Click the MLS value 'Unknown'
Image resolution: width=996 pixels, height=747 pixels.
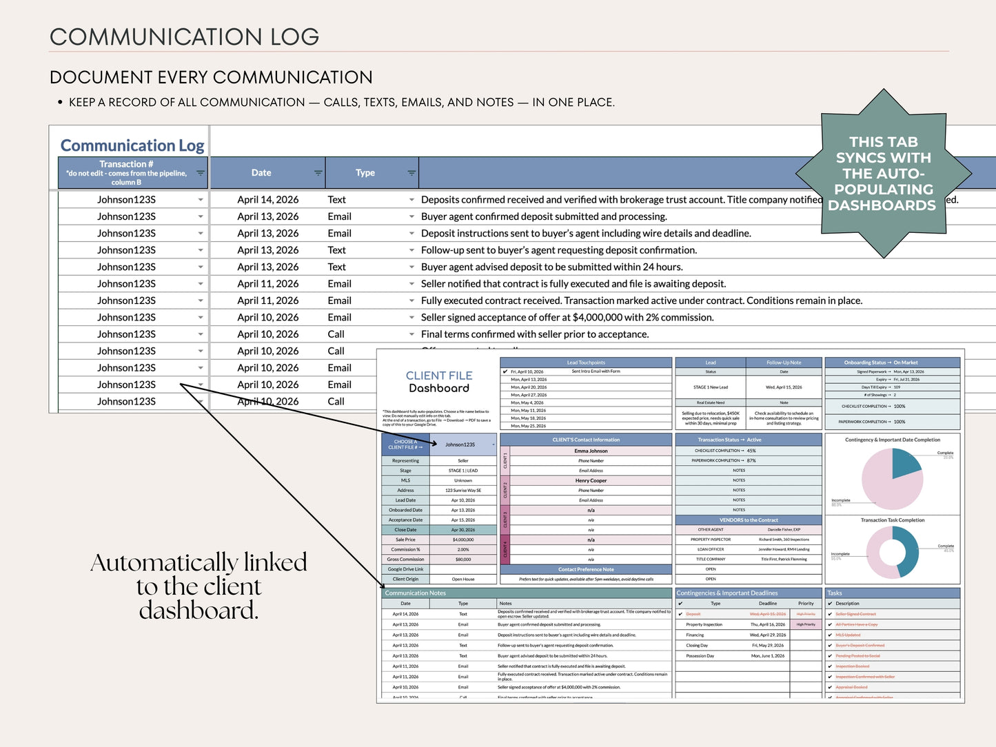pyautogui.click(x=463, y=480)
